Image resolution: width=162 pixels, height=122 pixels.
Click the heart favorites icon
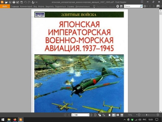118,6
